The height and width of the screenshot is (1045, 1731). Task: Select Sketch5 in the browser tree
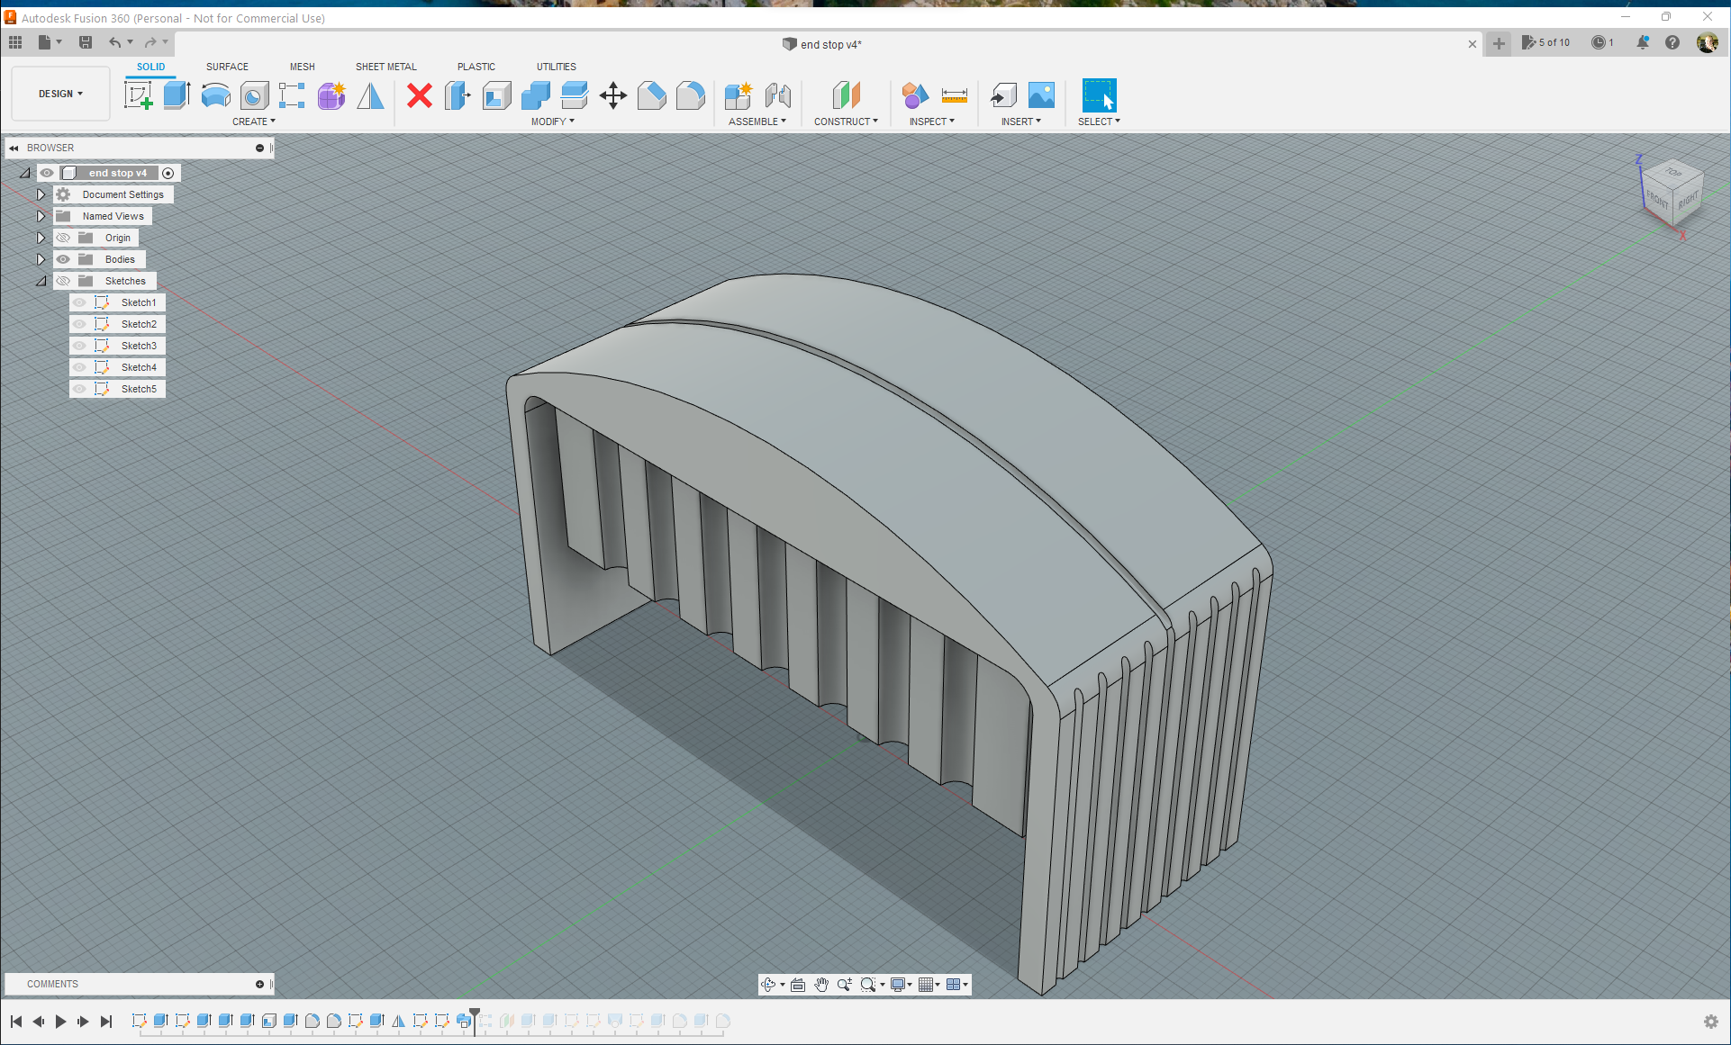(137, 388)
